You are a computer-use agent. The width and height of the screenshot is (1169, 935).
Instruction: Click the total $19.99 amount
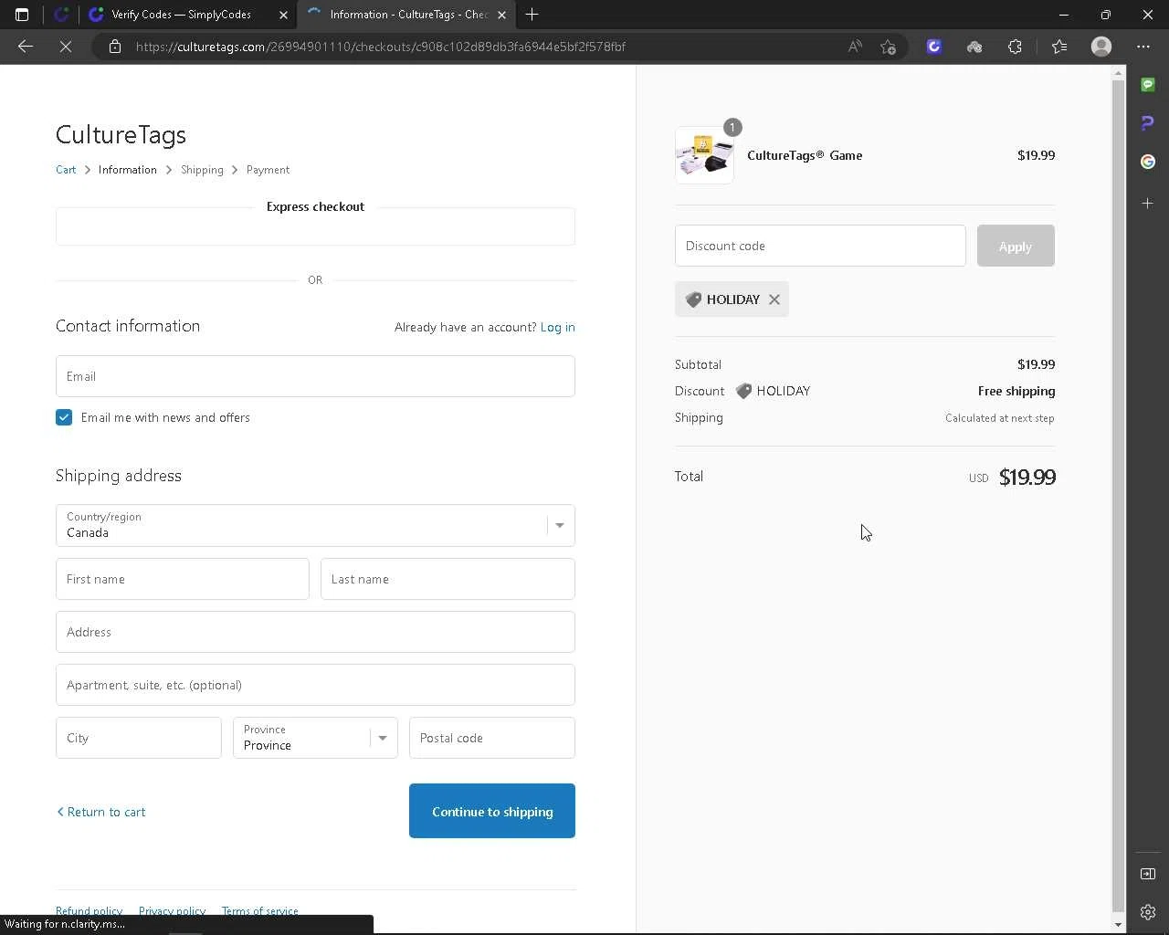point(1027,477)
